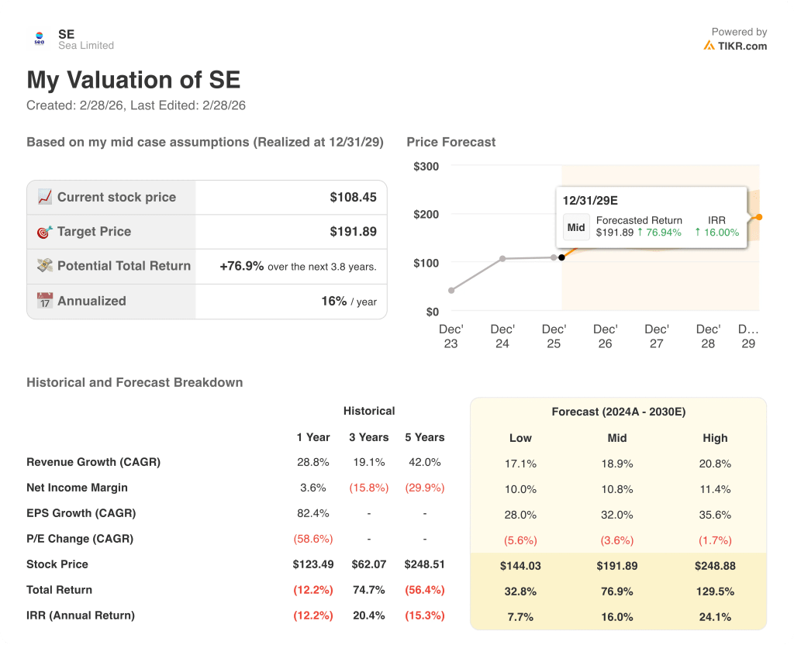Click the money icon beside Potential Total Return
The width and height of the screenshot is (794, 645).
tap(45, 265)
